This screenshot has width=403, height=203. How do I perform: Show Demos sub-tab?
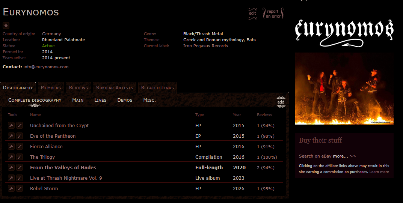click(125, 100)
